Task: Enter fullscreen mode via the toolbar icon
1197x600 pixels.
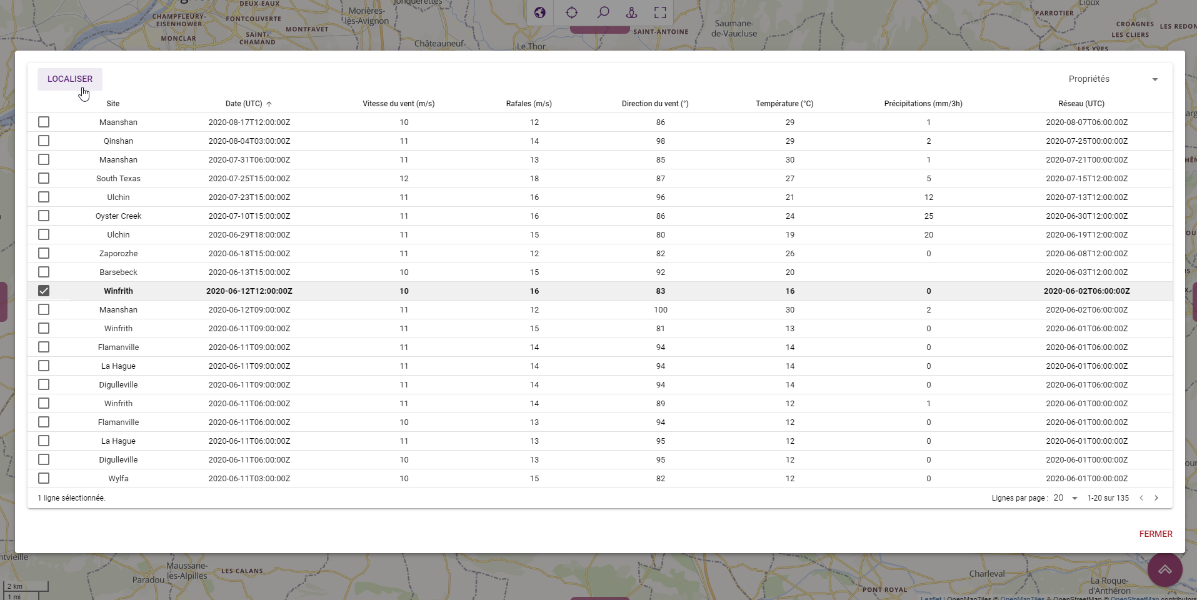Action: pyautogui.click(x=659, y=12)
